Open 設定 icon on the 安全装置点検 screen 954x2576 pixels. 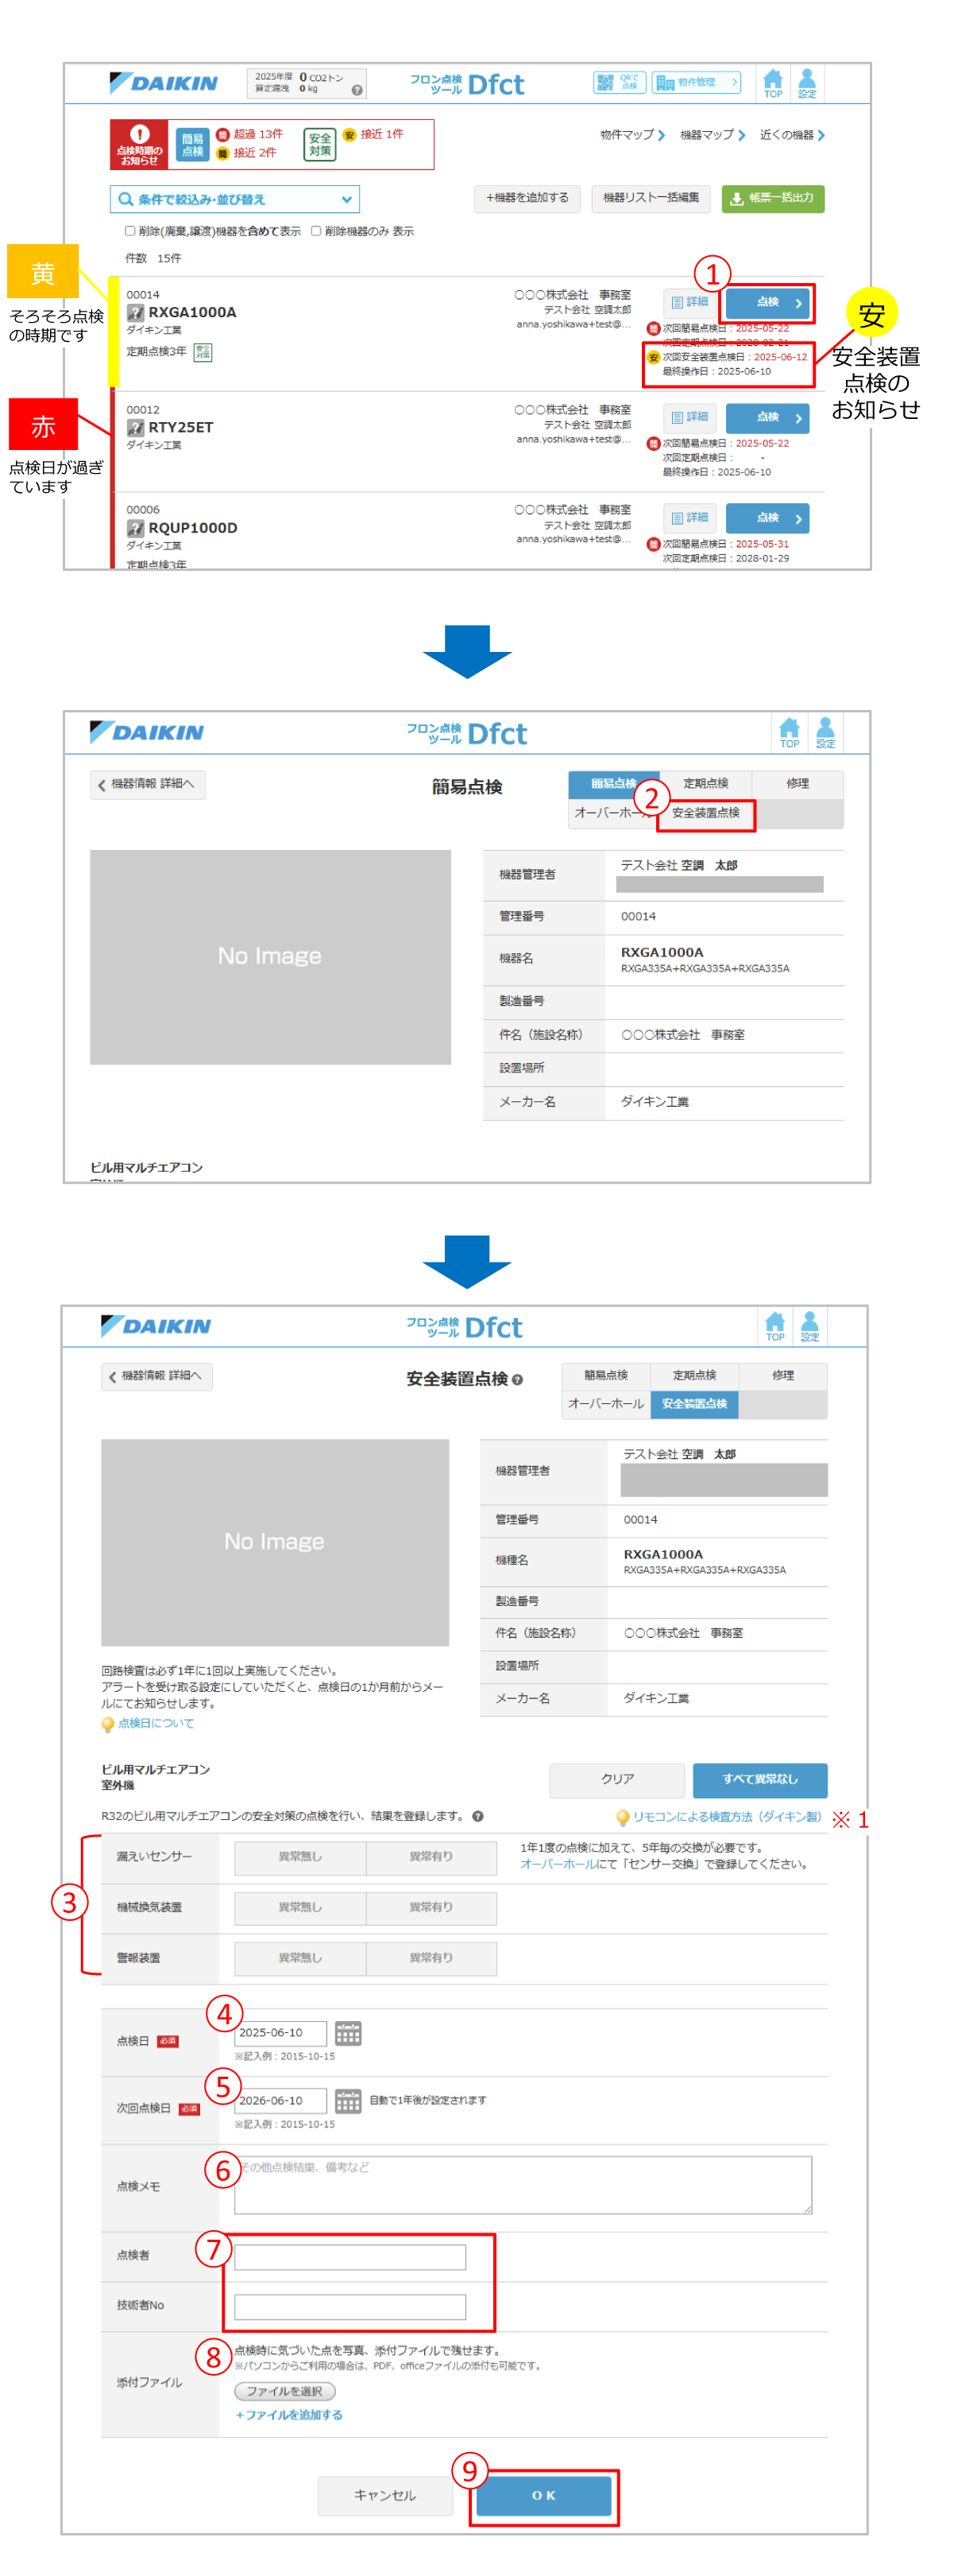(810, 1325)
